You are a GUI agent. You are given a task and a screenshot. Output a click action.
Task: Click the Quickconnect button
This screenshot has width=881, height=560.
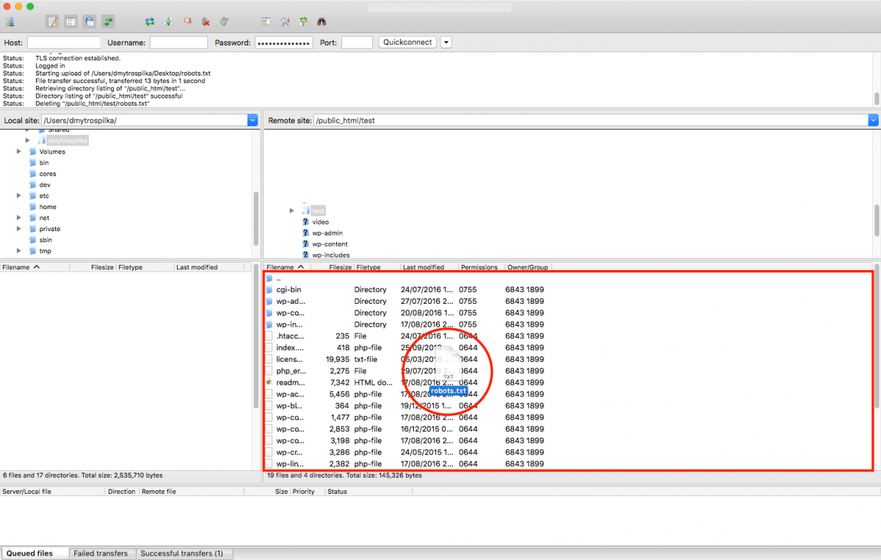[407, 42]
